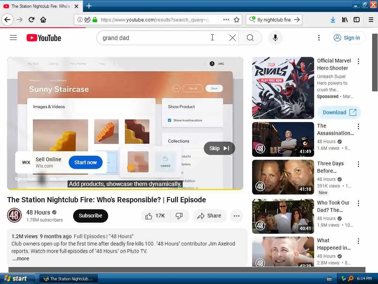The image size is (378, 284).
Task: Click the page vertical scrollbar
Action: click(x=375, y=62)
